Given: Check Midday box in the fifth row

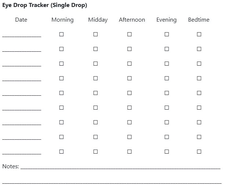Looking at the screenshot, I should pyautogui.click(x=95, y=93).
